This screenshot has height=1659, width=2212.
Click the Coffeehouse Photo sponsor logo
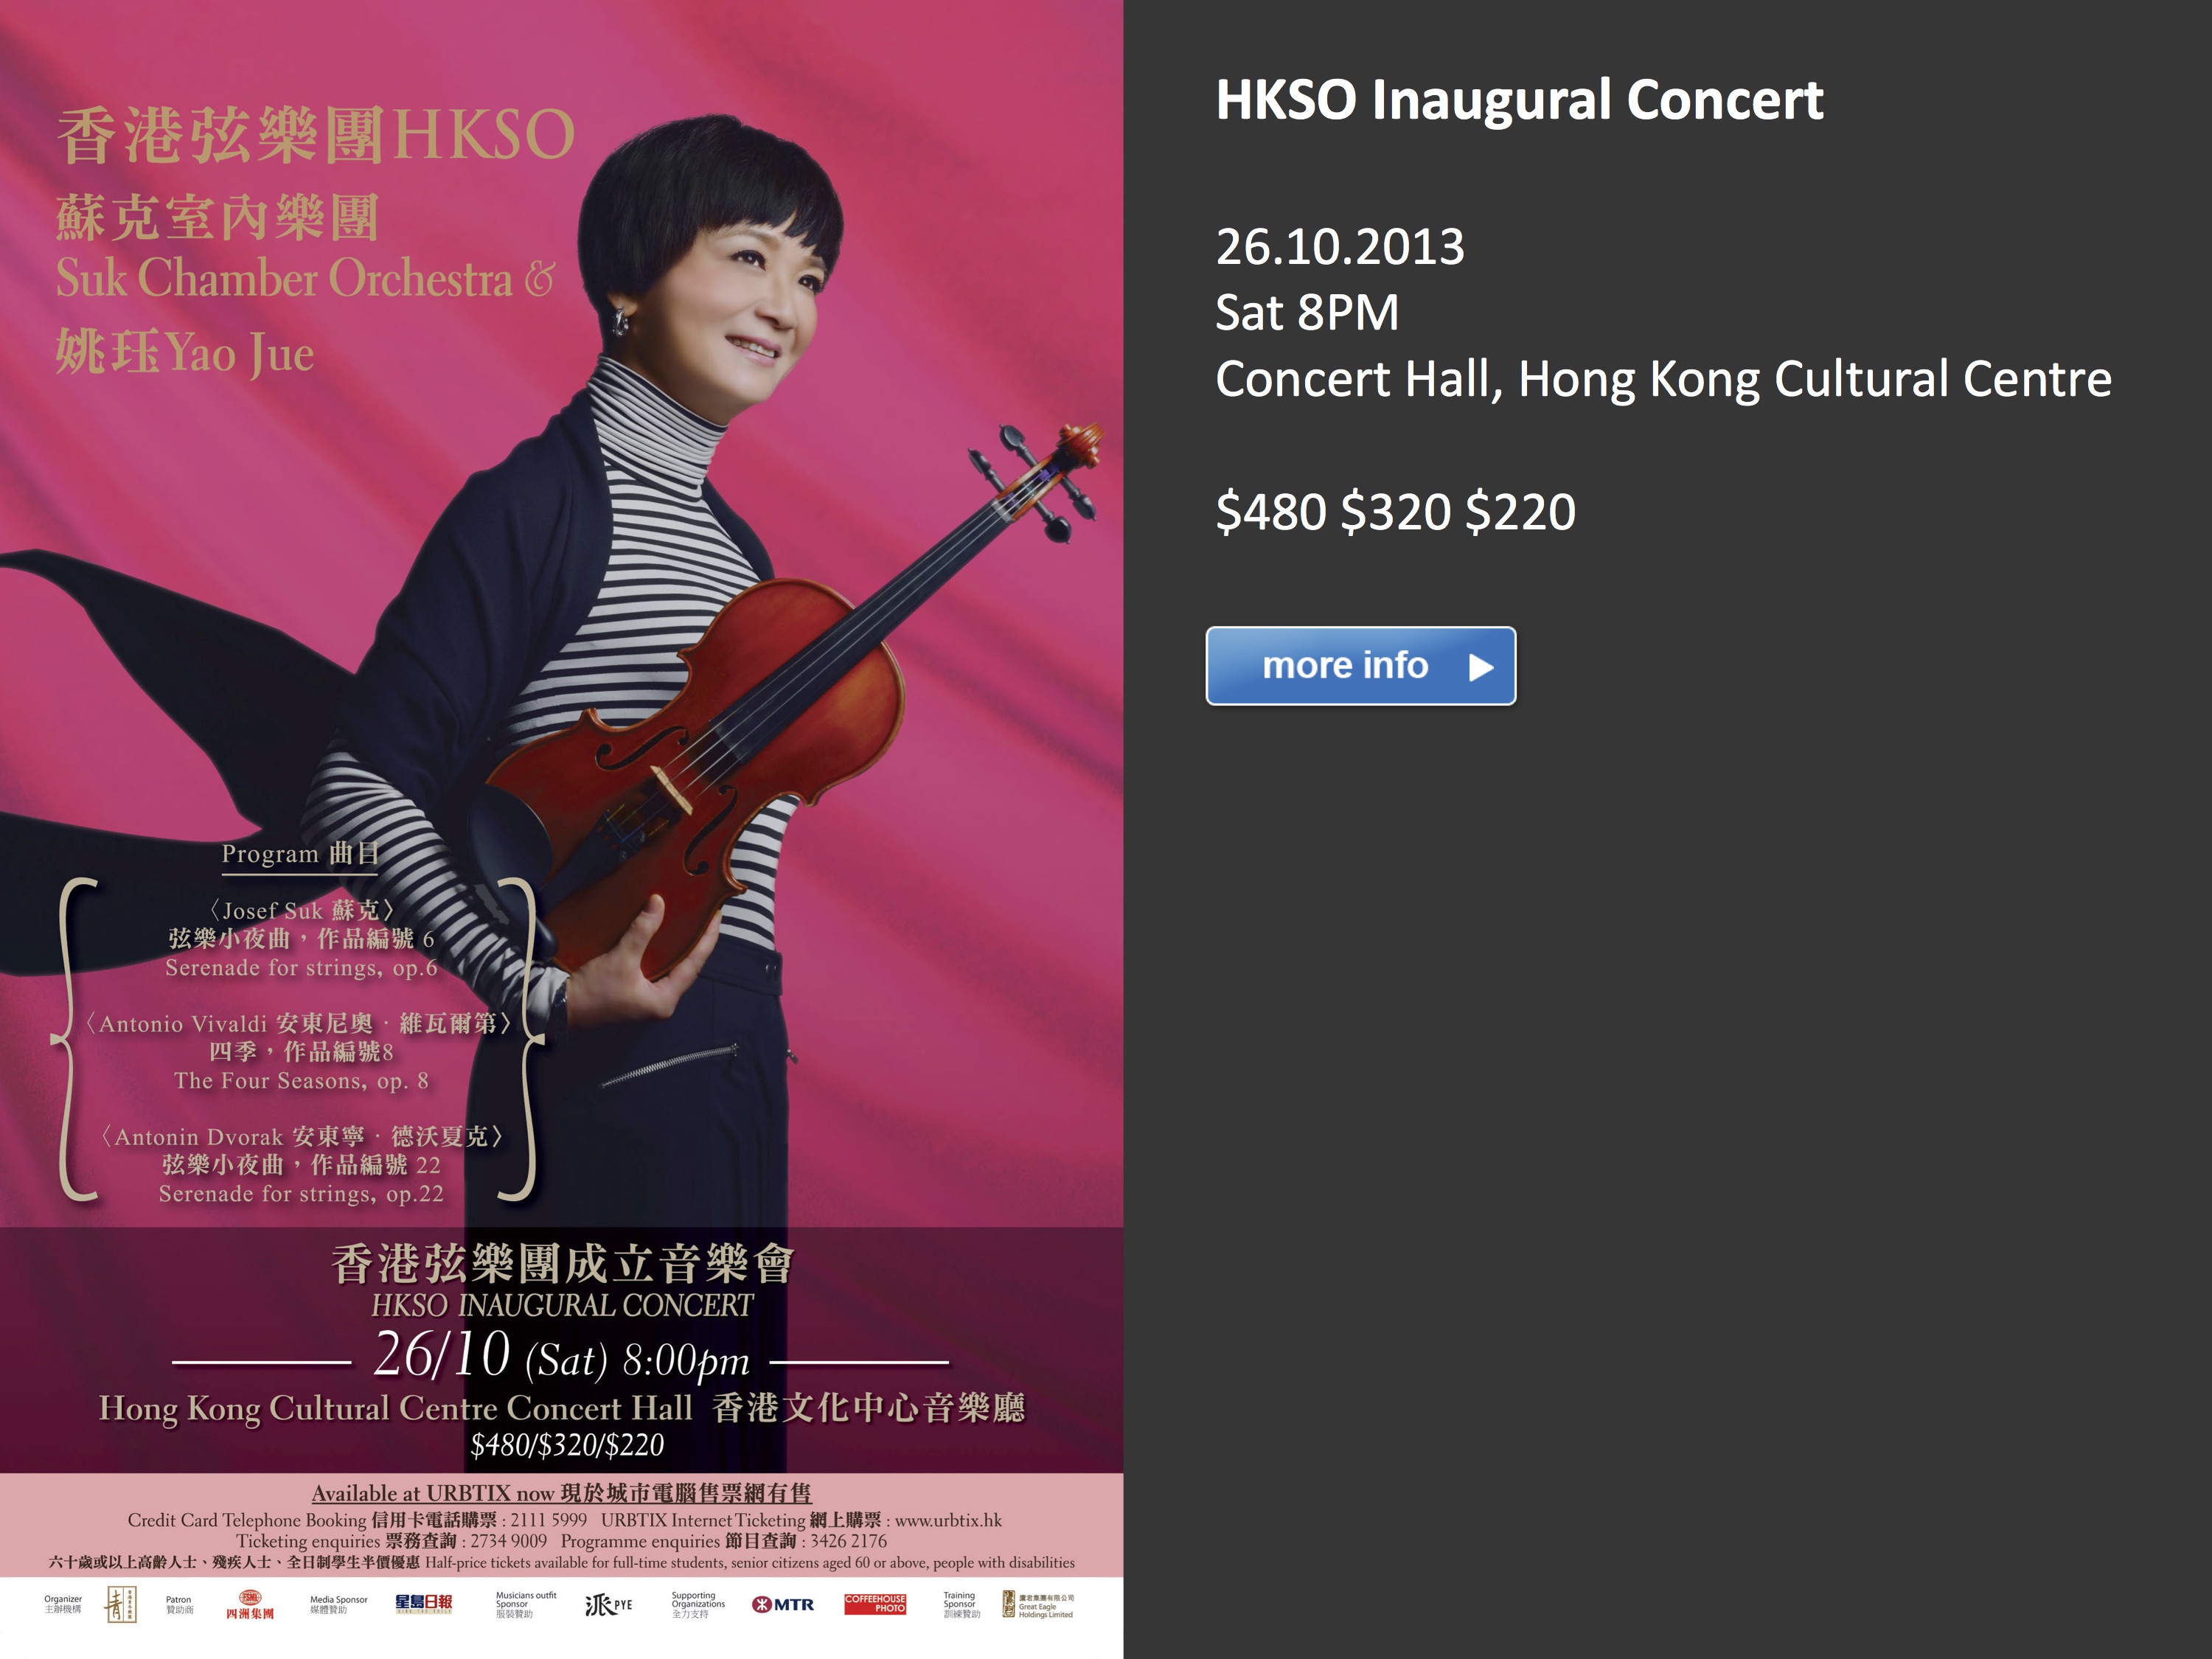[x=875, y=1604]
